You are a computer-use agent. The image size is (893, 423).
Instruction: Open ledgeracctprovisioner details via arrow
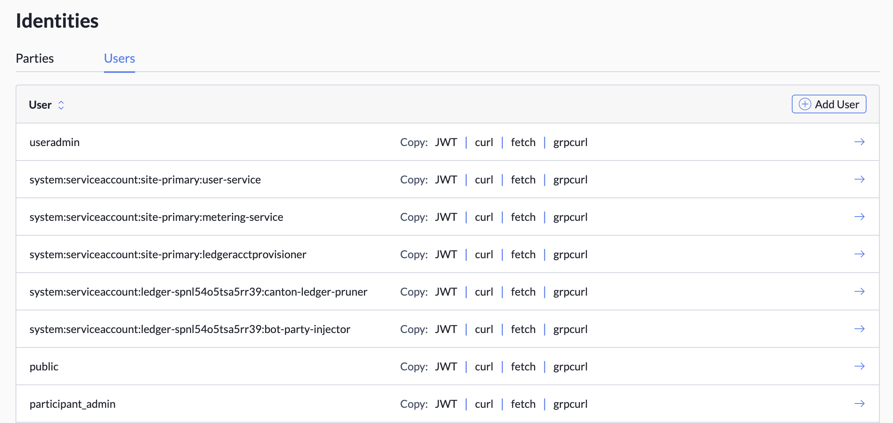[859, 254]
